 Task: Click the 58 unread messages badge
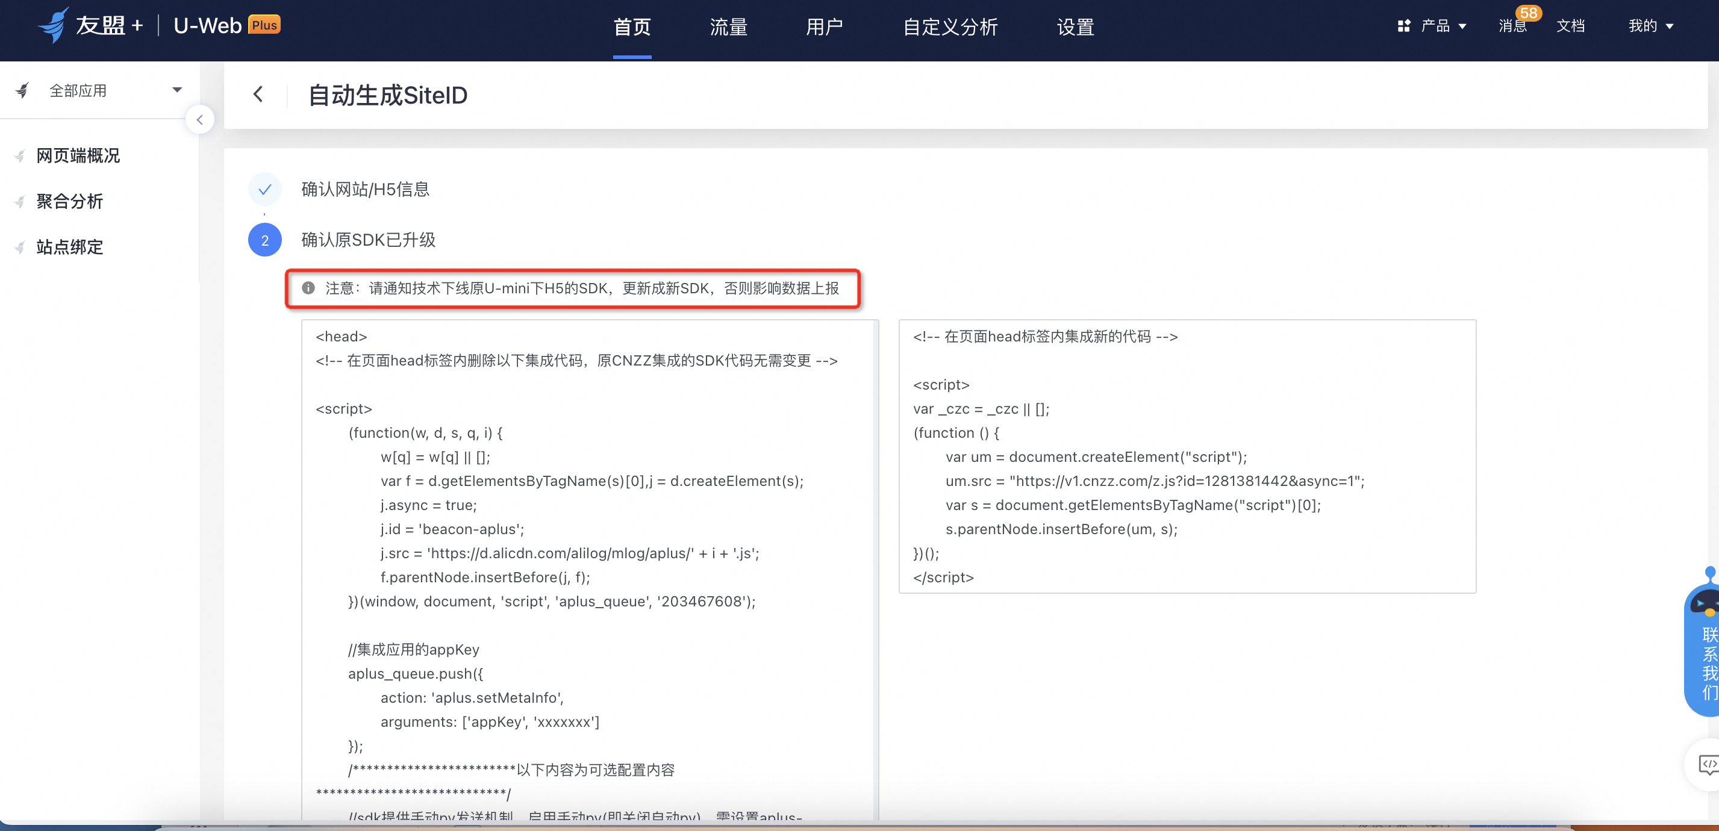coord(1528,13)
